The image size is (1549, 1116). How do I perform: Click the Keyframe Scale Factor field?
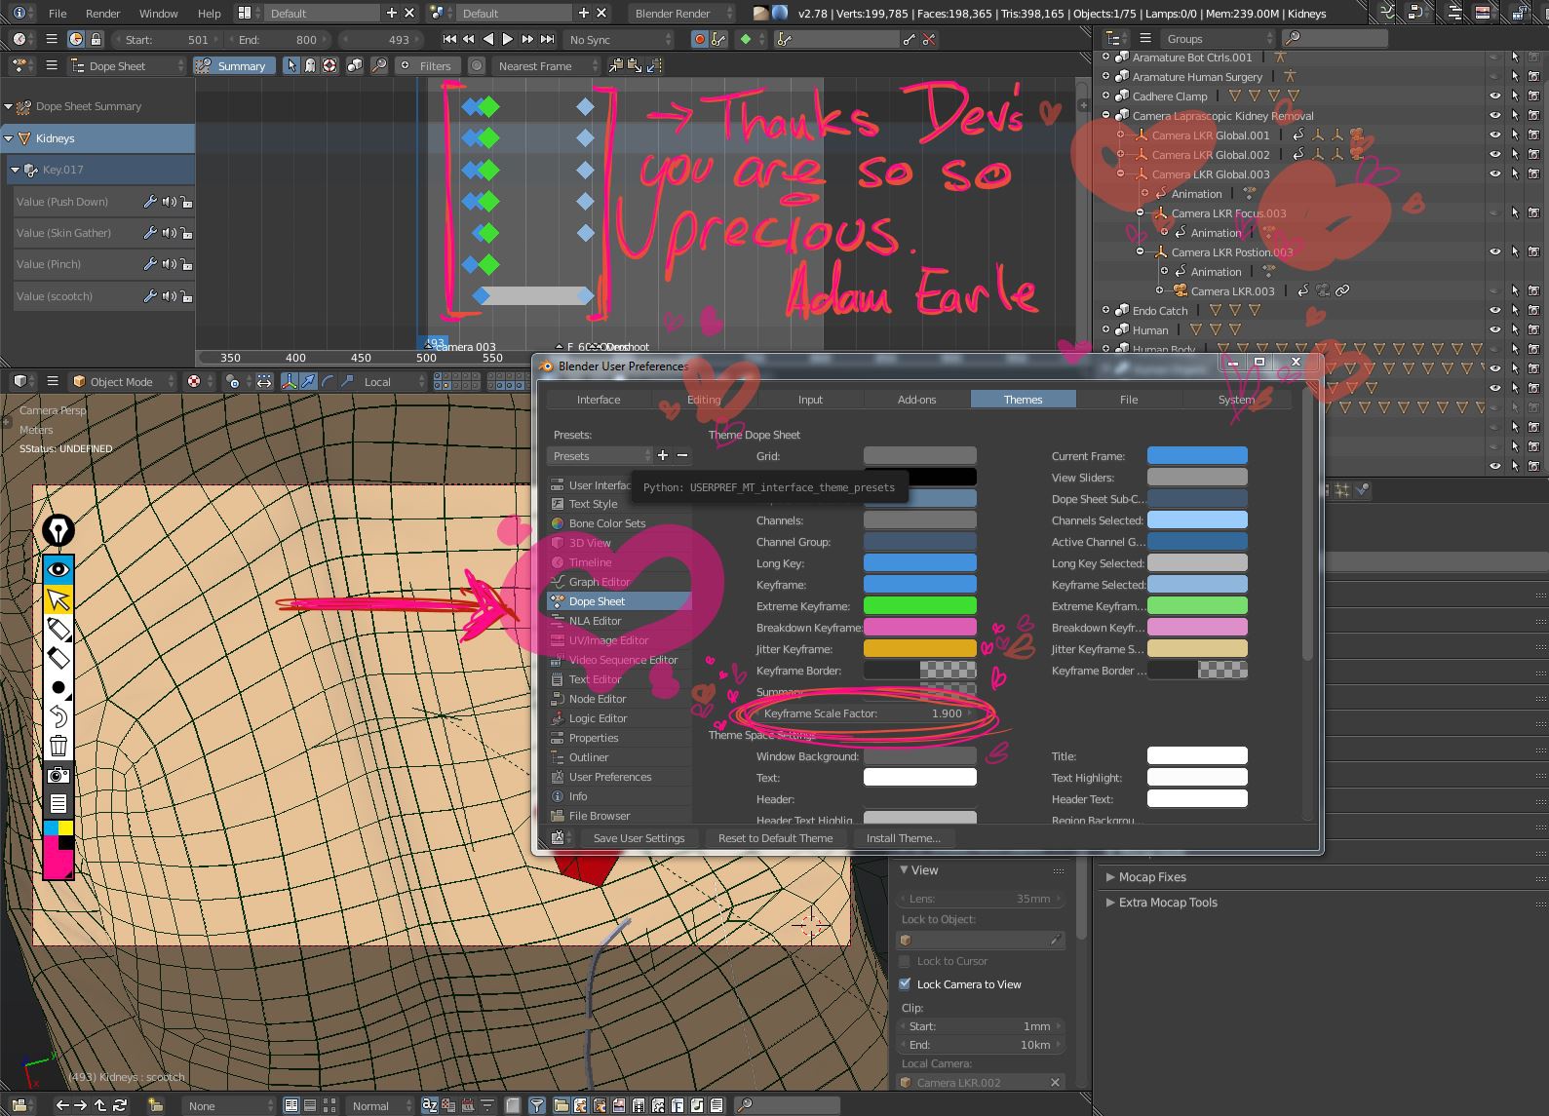pos(866,713)
